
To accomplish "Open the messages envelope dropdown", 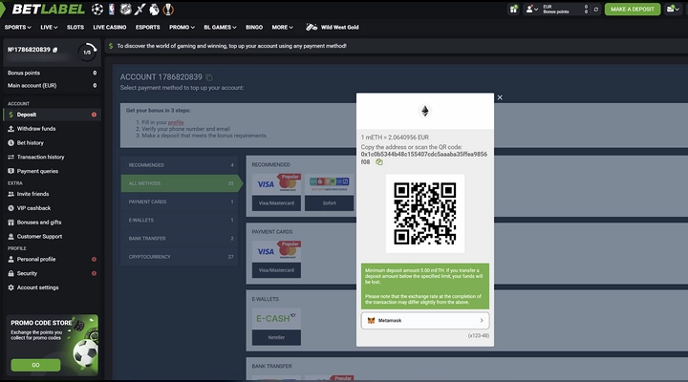I will 673,9.
